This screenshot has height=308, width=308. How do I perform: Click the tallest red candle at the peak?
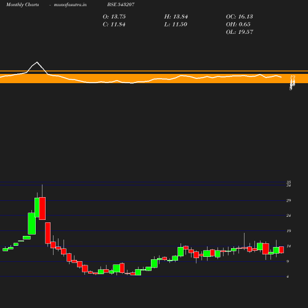coord(43,208)
